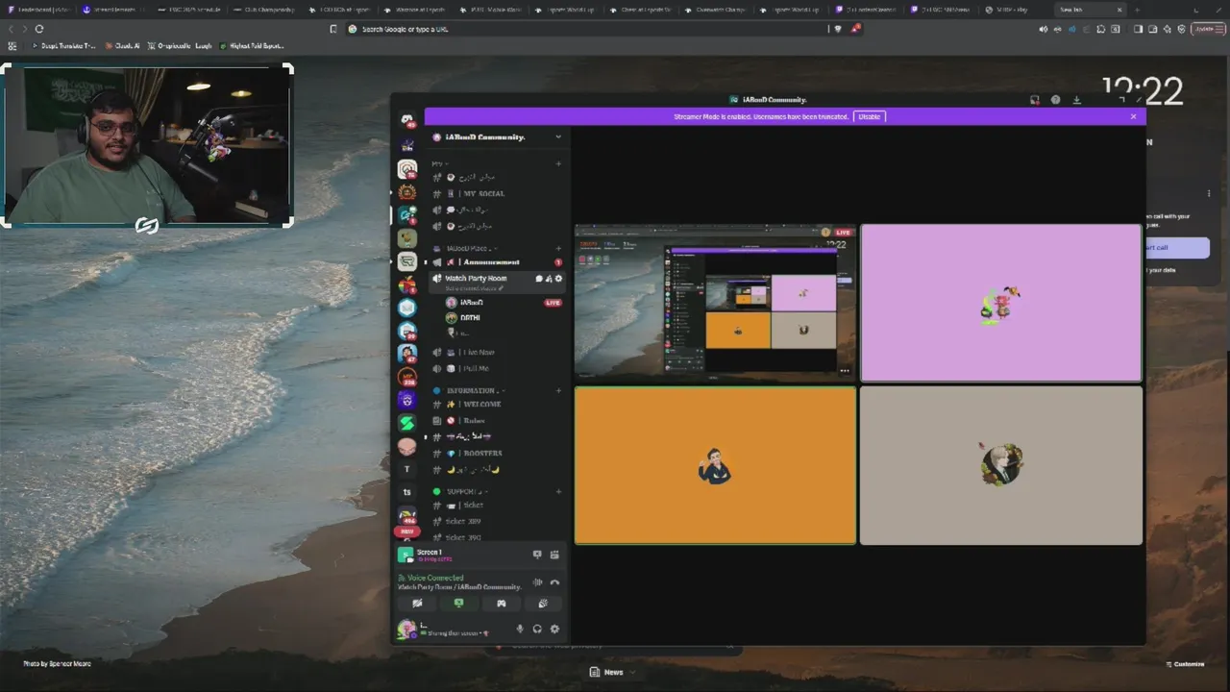The image size is (1230, 692).
Task: Select DRTHI user in voice channel
Action: (x=503, y=317)
